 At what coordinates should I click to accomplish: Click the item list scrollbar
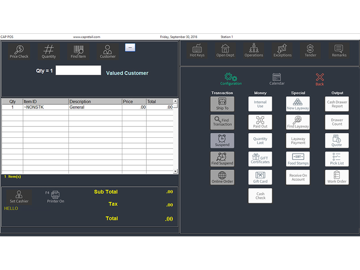(175, 135)
